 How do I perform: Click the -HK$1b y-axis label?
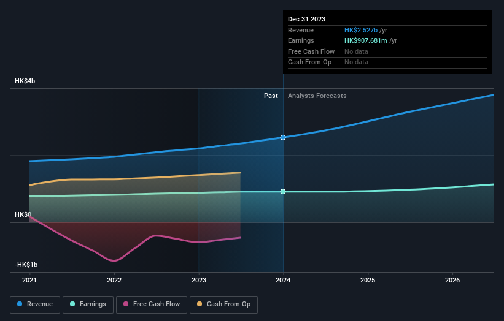(26, 265)
